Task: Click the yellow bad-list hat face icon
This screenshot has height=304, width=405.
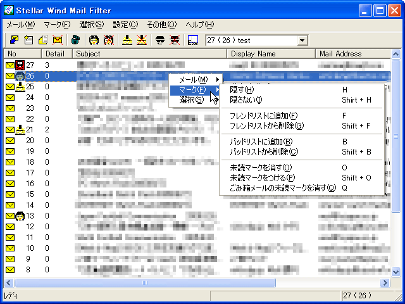Action: pyautogui.click(x=127, y=40)
